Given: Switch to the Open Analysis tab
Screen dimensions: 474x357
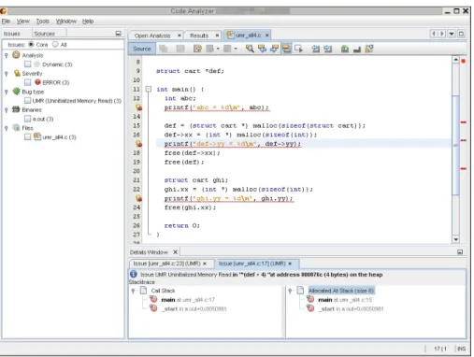Looking at the screenshot, I should pos(152,36).
